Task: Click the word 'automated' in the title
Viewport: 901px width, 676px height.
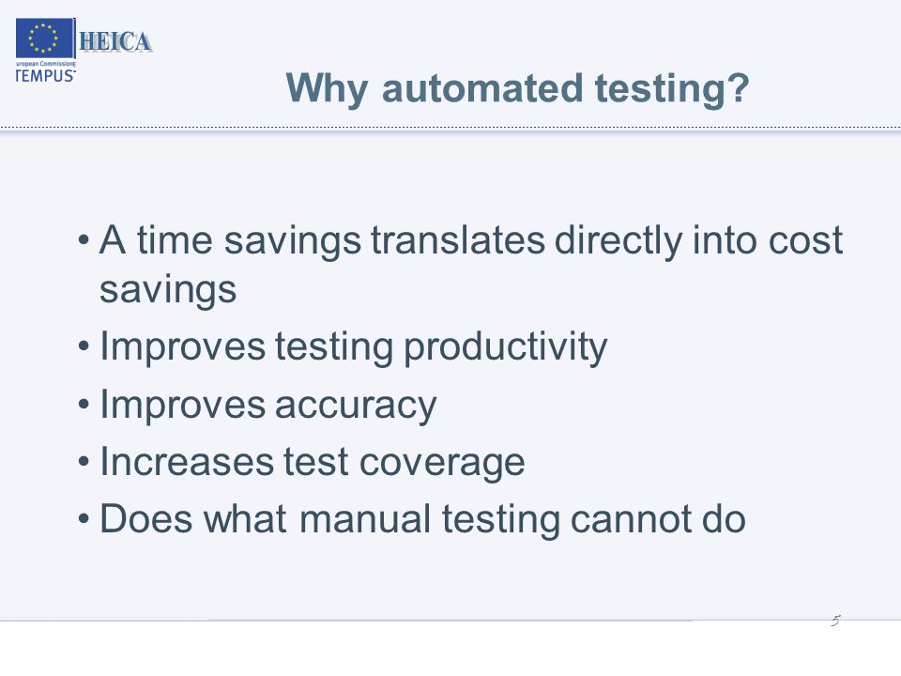Action: click(x=482, y=88)
